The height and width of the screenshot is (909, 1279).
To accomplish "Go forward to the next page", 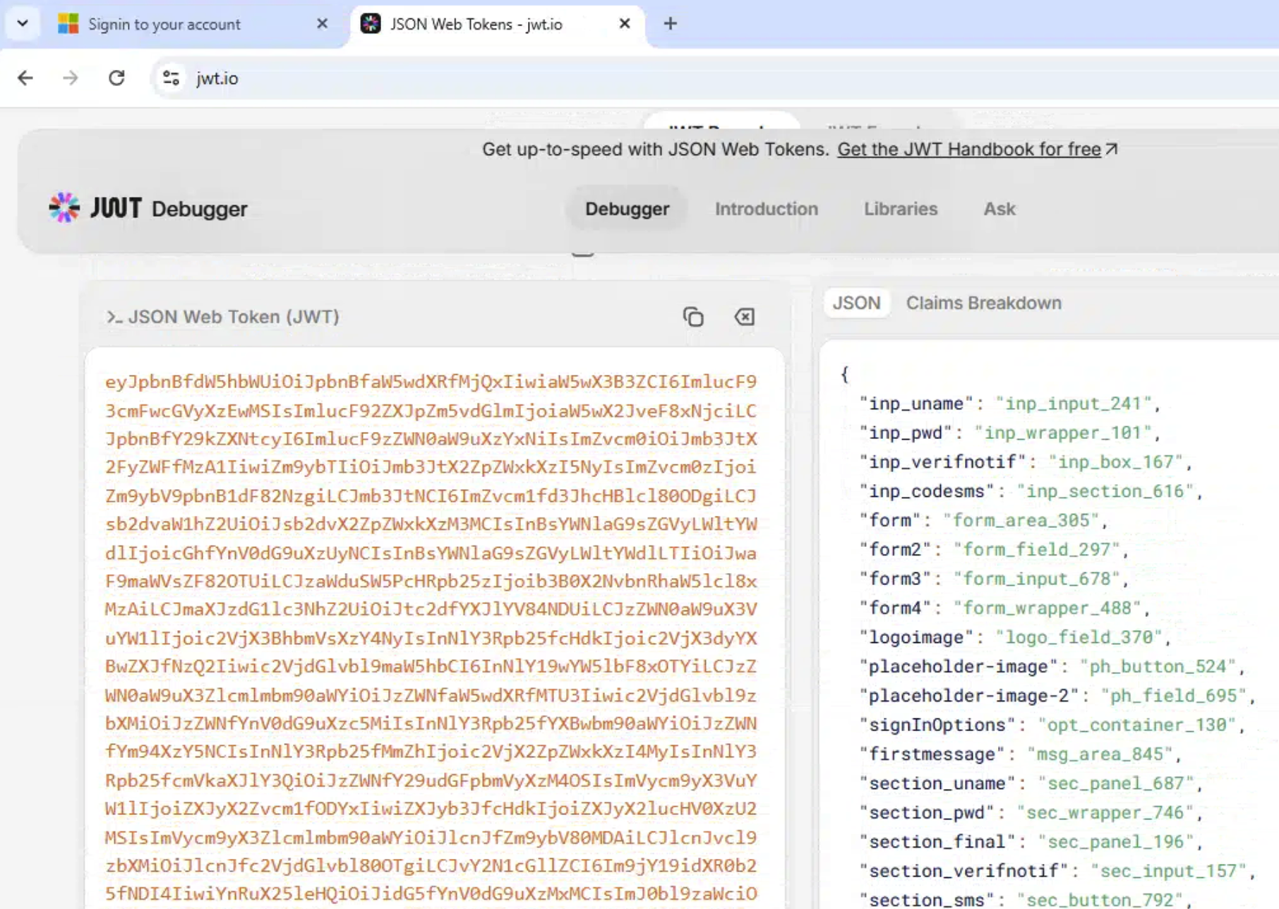I will [x=71, y=78].
